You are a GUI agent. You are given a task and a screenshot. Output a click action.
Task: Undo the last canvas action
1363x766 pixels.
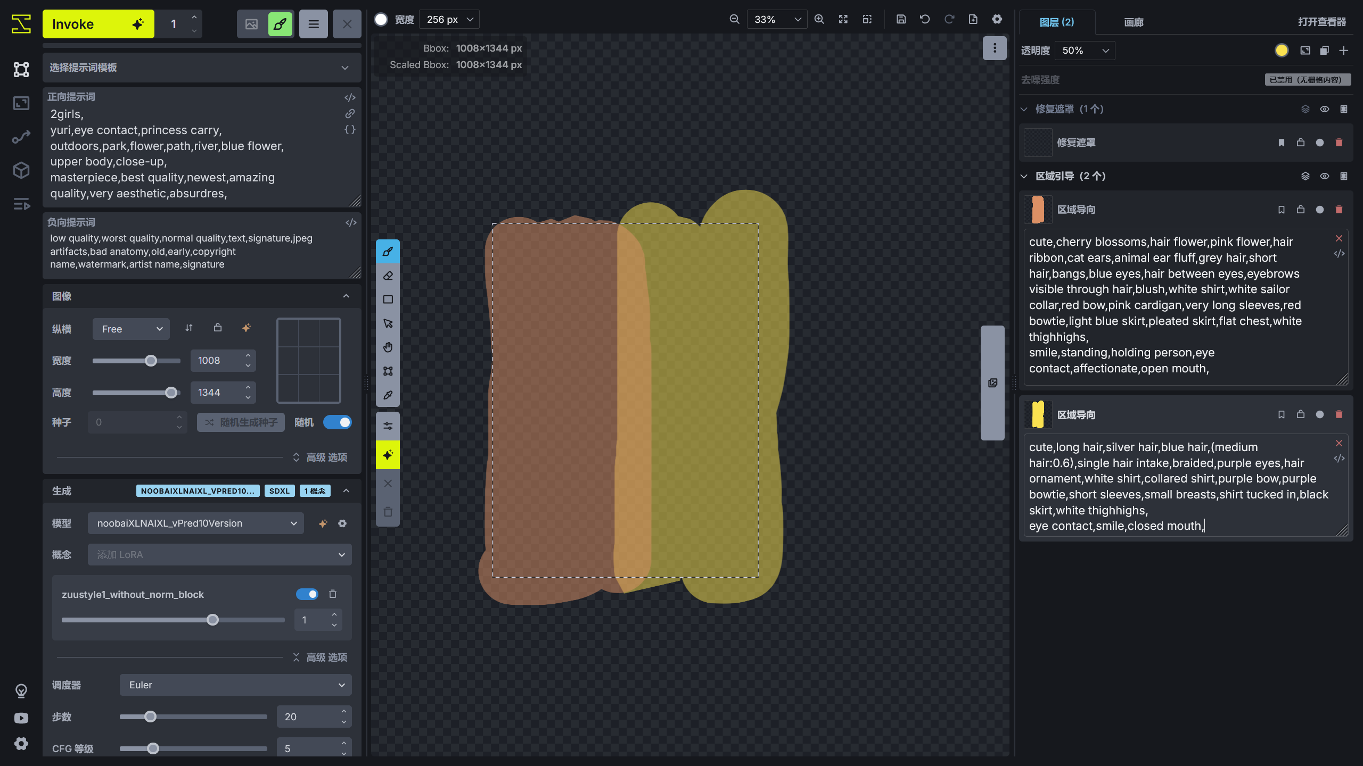(x=925, y=19)
